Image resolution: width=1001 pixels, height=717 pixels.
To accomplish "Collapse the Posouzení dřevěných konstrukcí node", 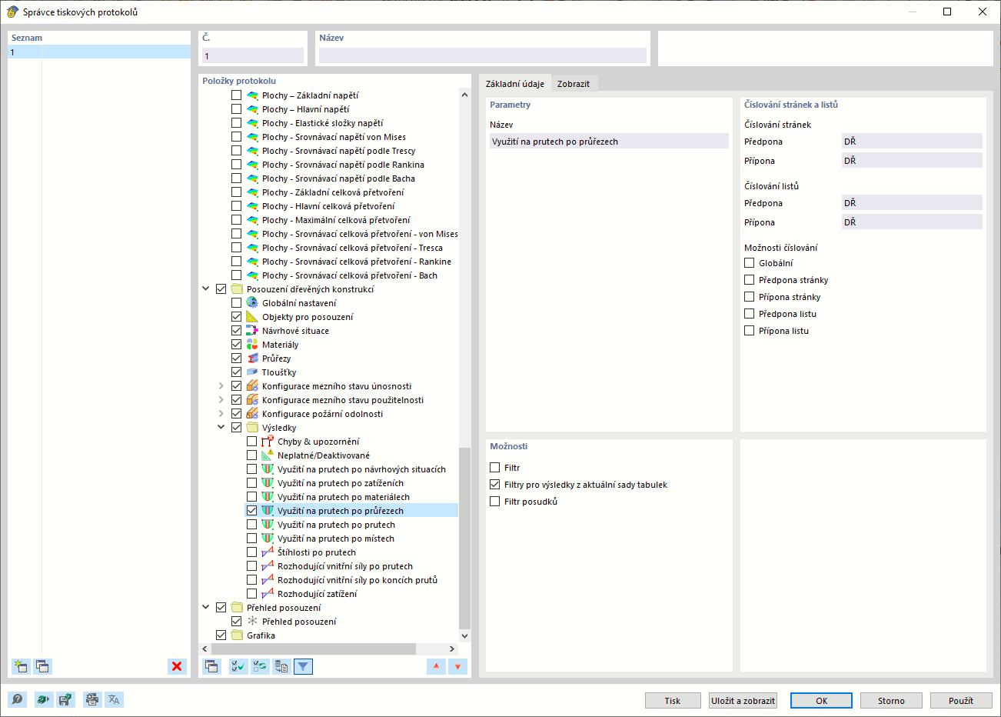I will click(x=206, y=289).
